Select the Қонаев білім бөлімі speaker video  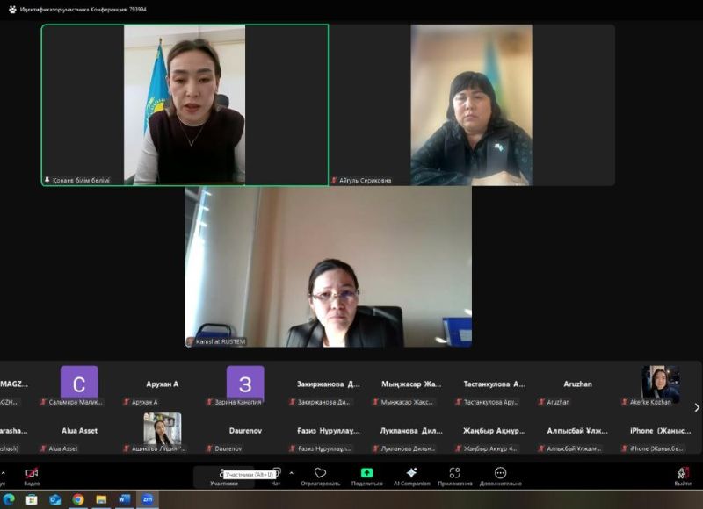(185, 104)
